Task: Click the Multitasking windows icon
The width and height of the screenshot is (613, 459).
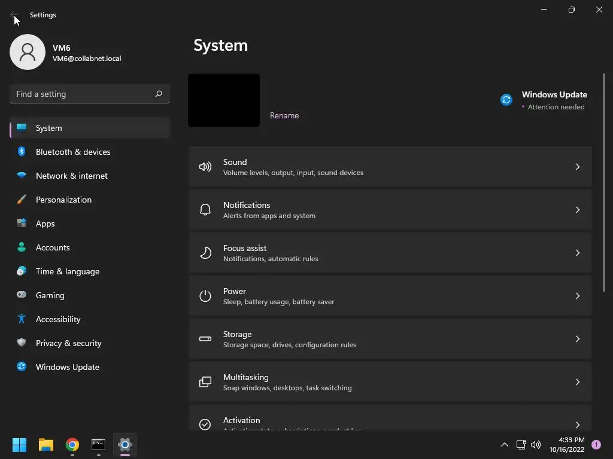Action: click(x=205, y=382)
